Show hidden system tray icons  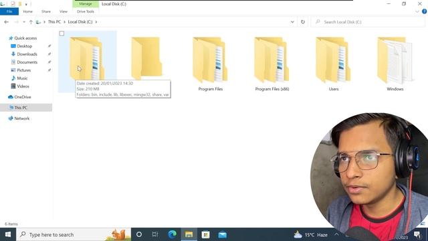[x=336, y=234]
